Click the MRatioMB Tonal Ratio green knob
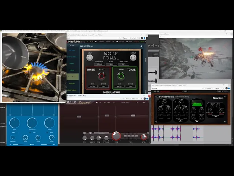 (x=121, y=76)
